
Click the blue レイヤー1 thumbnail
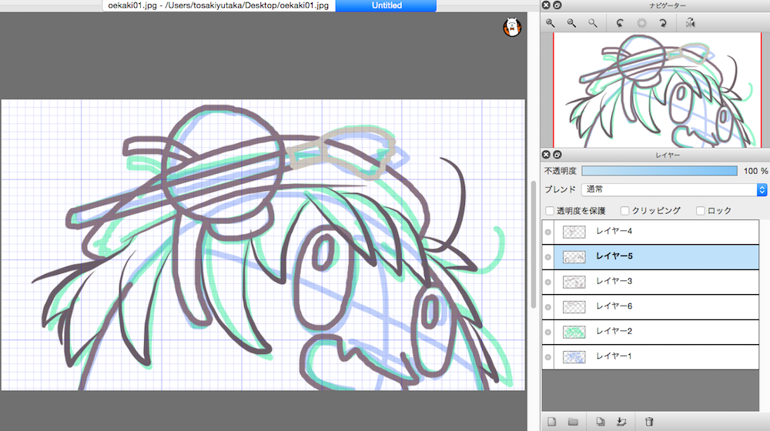(x=574, y=357)
